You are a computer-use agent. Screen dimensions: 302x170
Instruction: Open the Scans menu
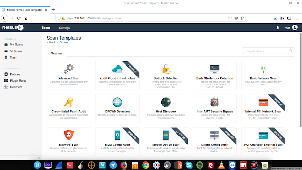[x=46, y=28]
